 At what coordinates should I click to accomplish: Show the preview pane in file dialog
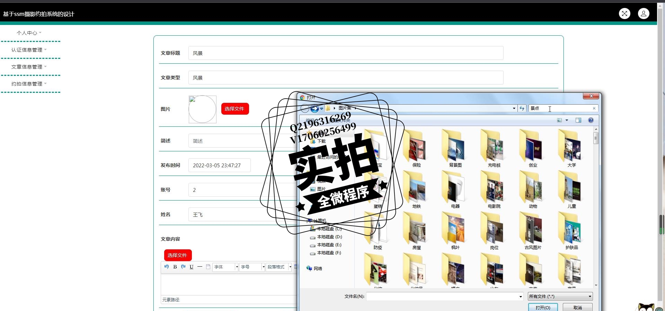578,120
